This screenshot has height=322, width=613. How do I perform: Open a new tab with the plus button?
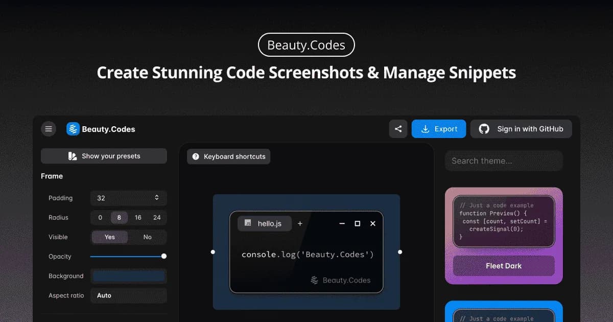click(300, 223)
